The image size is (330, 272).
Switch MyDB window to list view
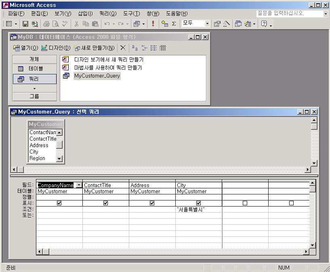tap(153, 48)
